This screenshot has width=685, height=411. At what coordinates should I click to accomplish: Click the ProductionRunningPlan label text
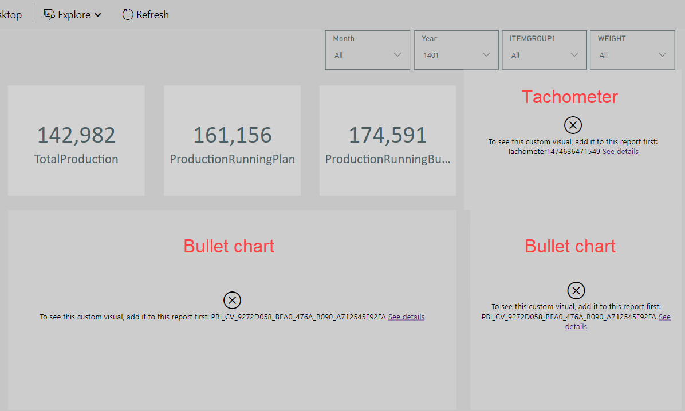click(233, 159)
